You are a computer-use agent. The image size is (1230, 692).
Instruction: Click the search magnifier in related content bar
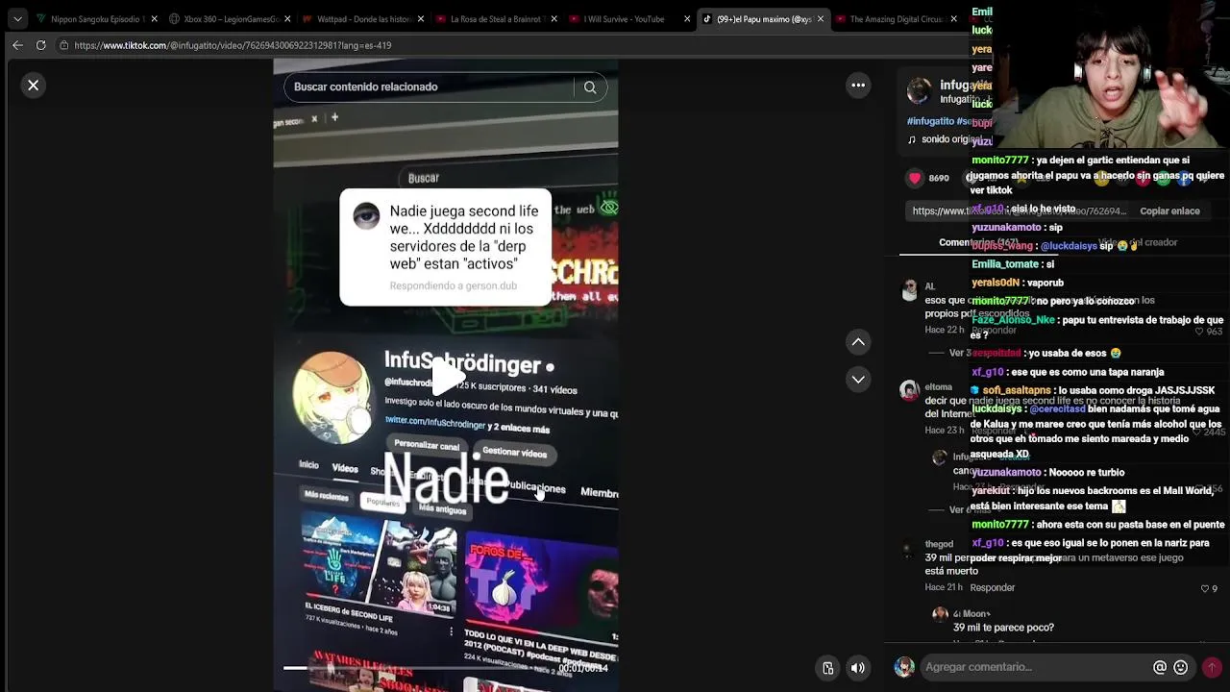pyautogui.click(x=590, y=87)
